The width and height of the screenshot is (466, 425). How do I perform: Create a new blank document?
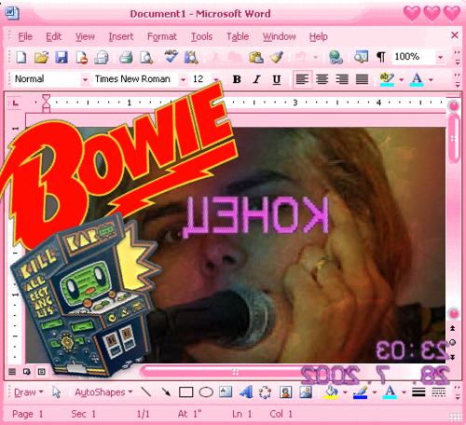21,58
